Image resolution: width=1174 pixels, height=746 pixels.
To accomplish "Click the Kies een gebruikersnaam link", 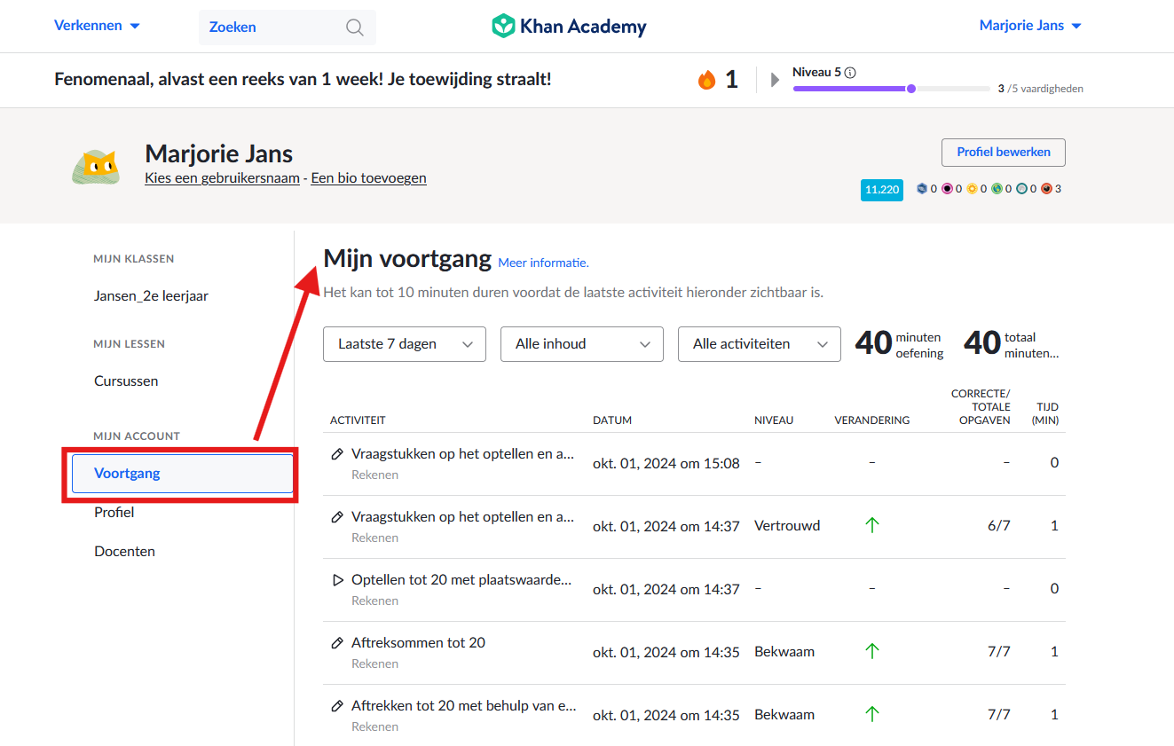I will tap(222, 178).
